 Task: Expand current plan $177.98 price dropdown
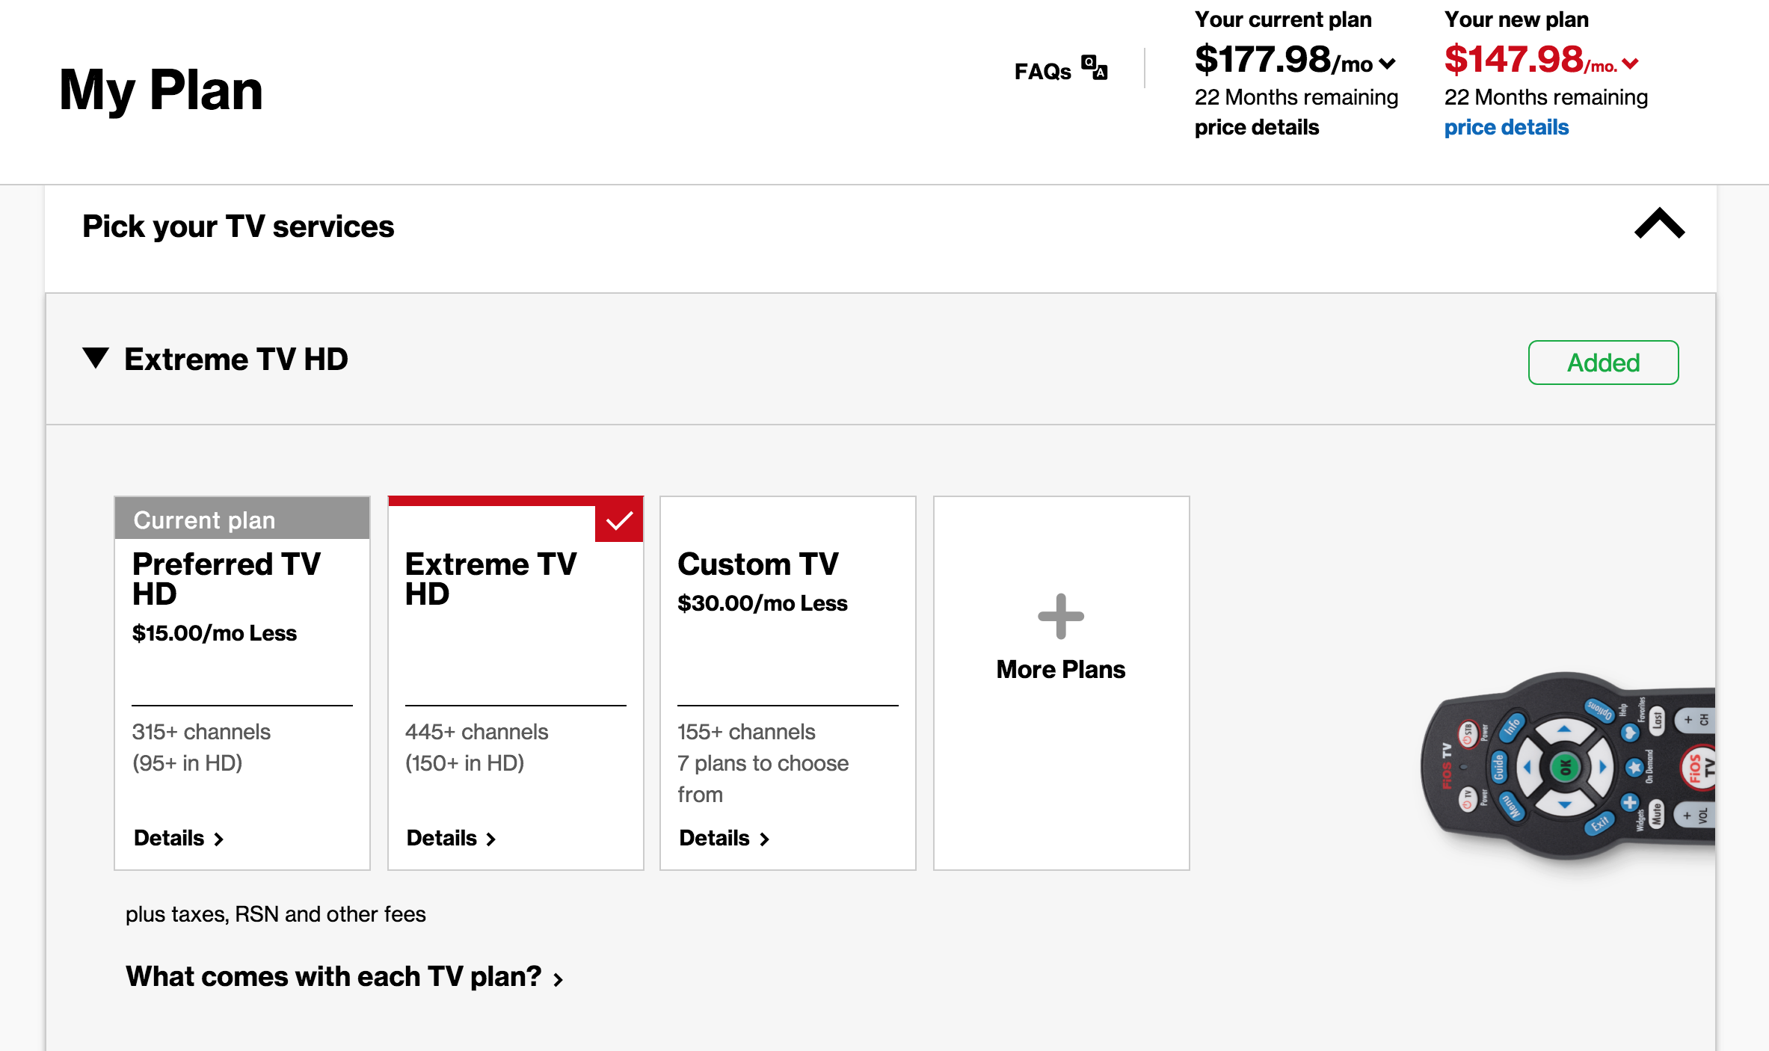[x=1387, y=64]
